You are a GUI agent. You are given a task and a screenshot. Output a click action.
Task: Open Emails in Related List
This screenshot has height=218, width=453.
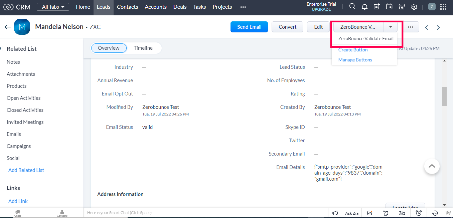[14, 134]
